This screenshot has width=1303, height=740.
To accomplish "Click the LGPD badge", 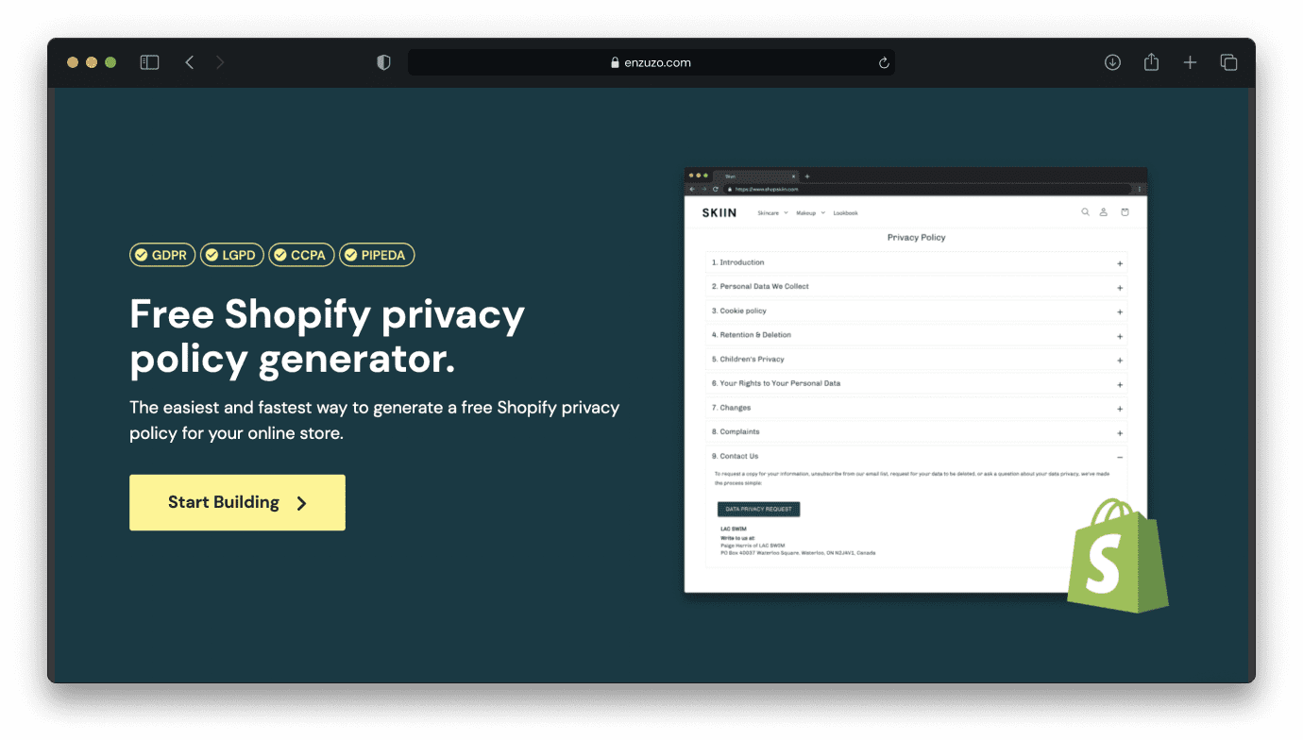I will tap(232, 255).
